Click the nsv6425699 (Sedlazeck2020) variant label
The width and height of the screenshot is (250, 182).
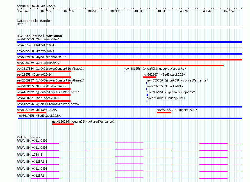(x=39, y=39)
